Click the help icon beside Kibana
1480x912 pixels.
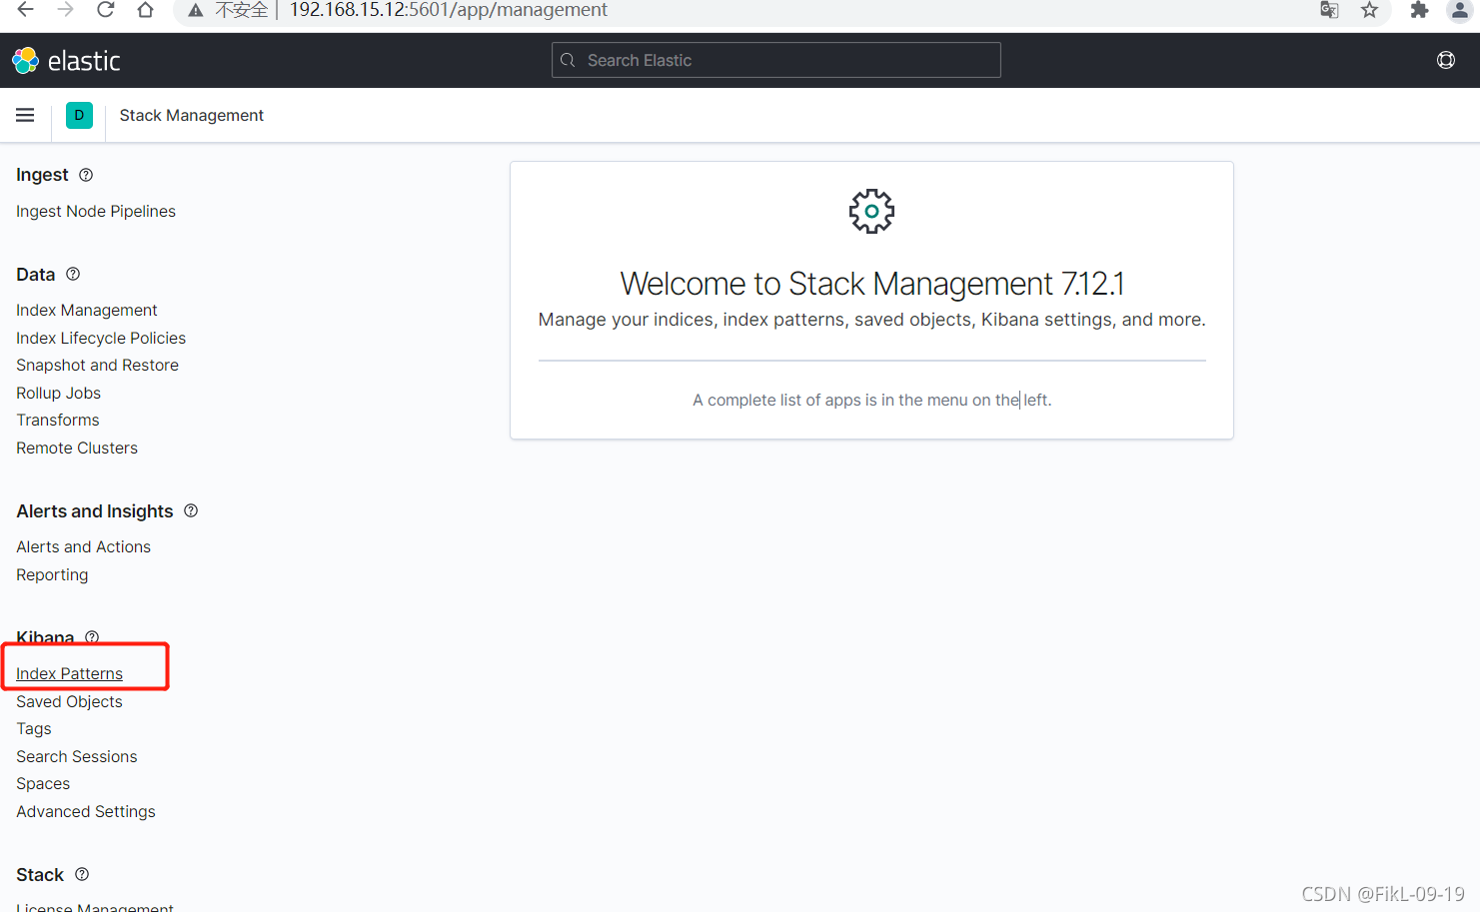pos(92,637)
